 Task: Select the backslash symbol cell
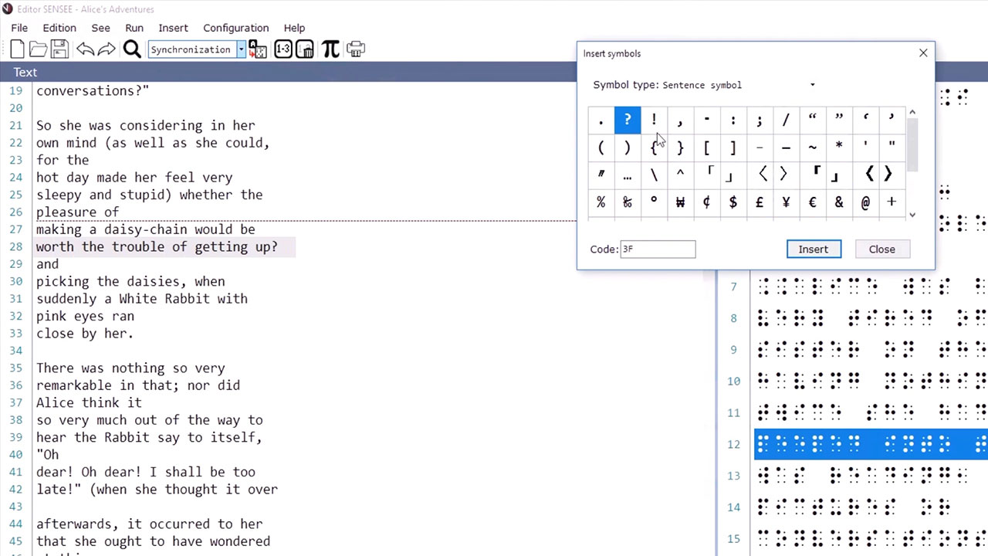[654, 175]
